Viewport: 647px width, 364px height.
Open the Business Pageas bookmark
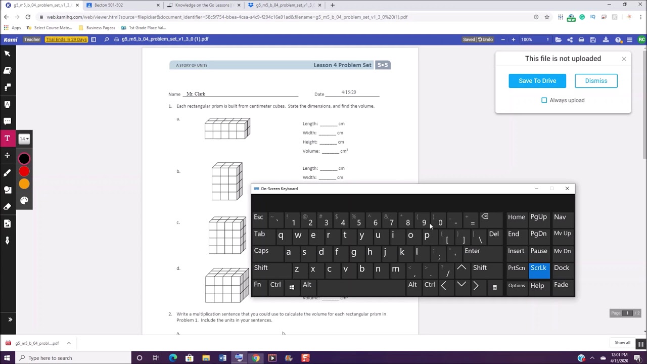[x=97, y=28]
